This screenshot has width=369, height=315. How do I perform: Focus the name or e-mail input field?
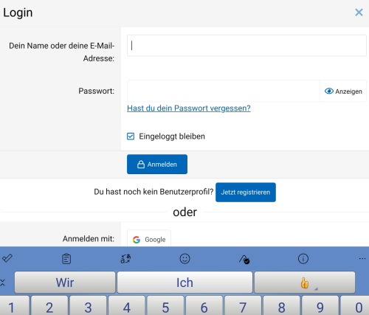click(246, 46)
